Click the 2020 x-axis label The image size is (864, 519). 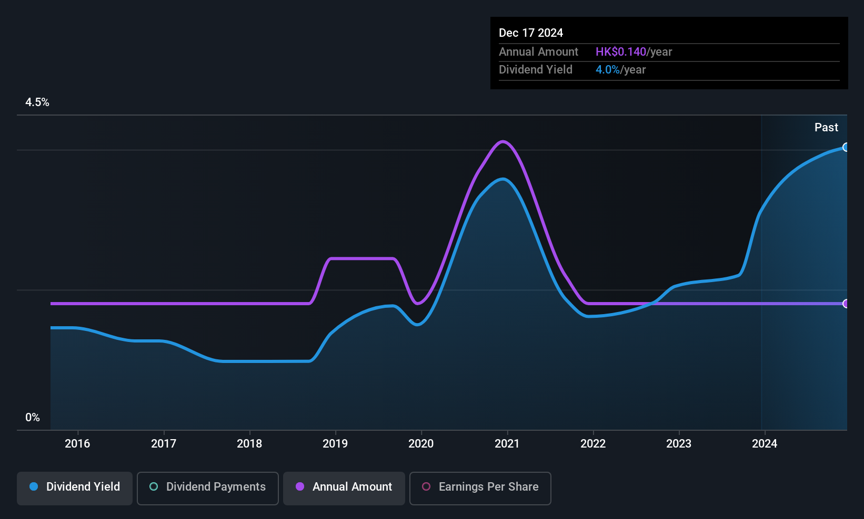(421, 444)
